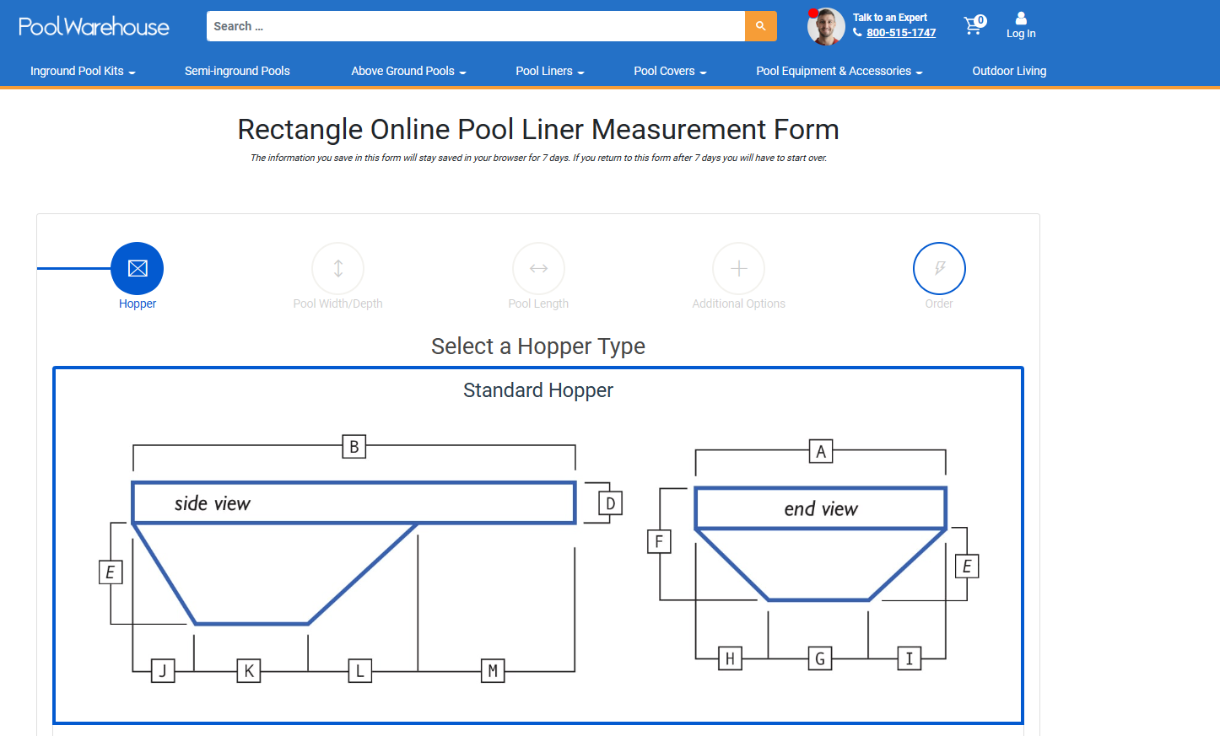Click the expert avatar photo

pyautogui.click(x=826, y=27)
